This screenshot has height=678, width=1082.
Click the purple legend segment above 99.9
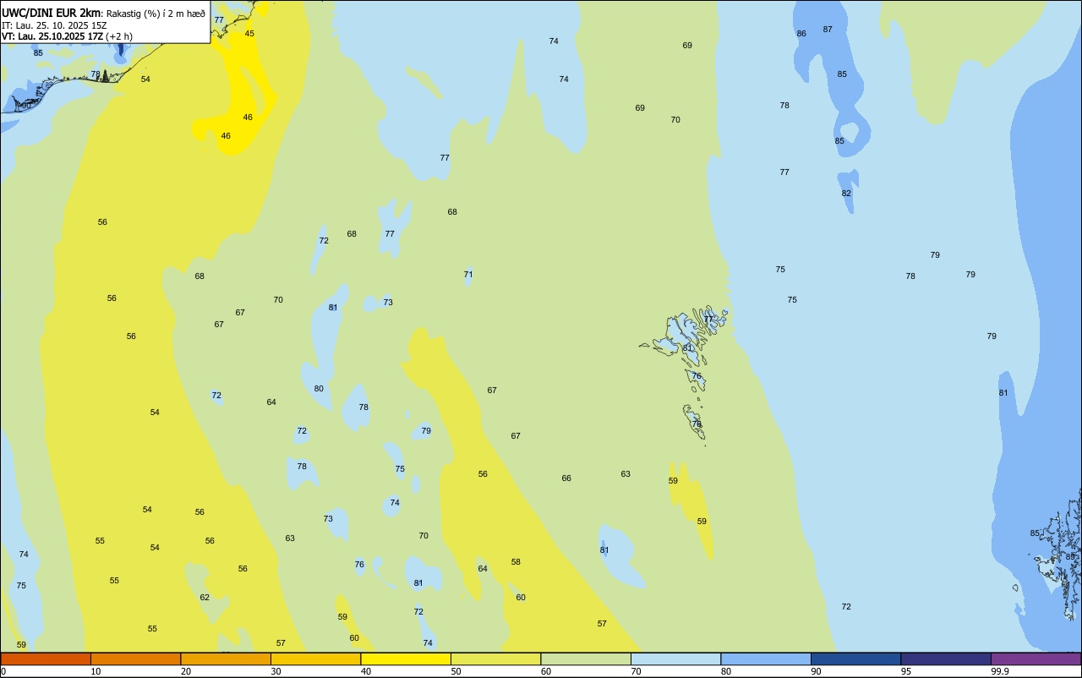[x=1036, y=659]
